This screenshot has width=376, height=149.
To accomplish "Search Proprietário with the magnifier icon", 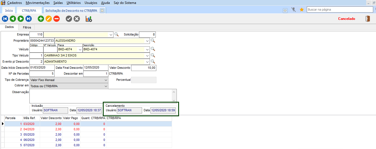I will [153, 41].
